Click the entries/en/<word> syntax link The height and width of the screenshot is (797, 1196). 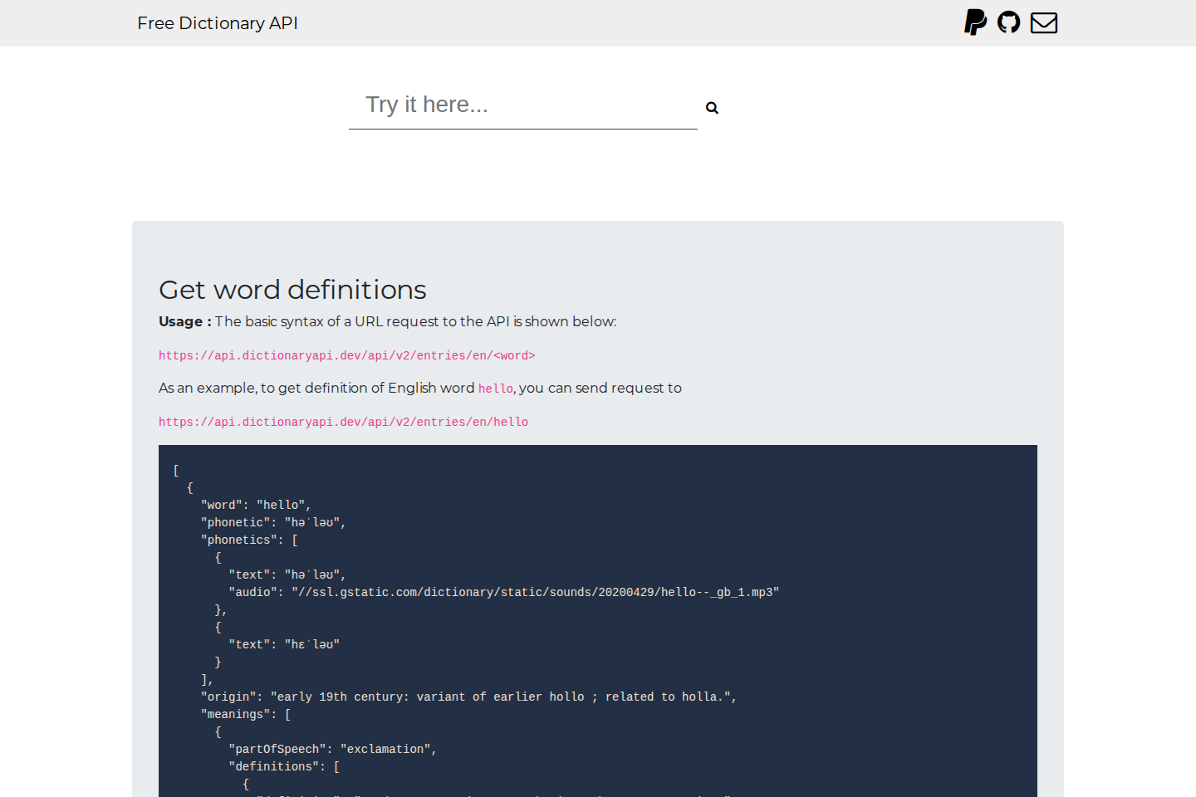[346, 355]
